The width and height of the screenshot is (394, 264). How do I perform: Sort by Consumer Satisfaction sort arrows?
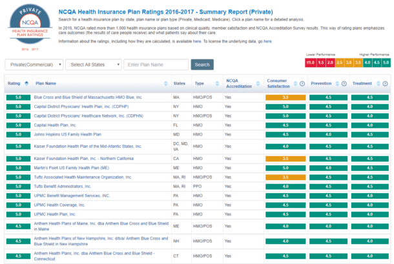tap(295, 84)
